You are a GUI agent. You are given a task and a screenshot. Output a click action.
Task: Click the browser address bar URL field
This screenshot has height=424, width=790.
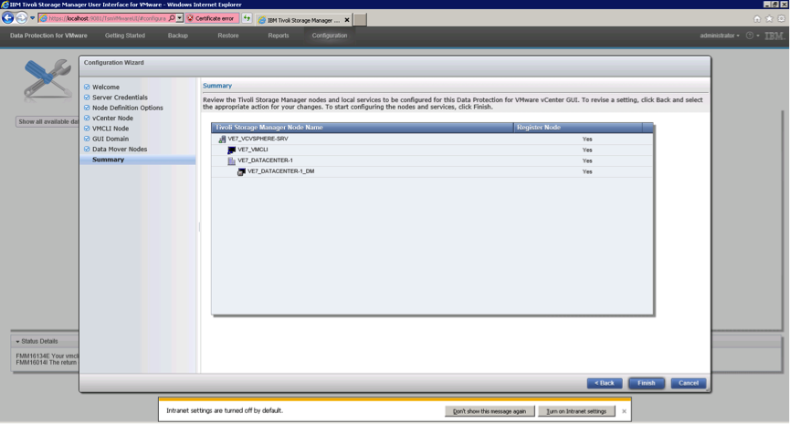point(107,18)
